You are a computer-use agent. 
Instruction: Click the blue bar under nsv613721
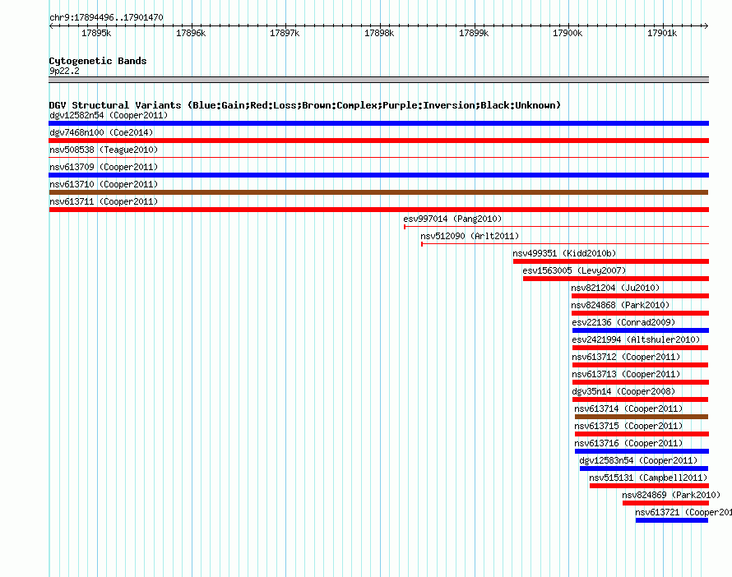coord(672,520)
